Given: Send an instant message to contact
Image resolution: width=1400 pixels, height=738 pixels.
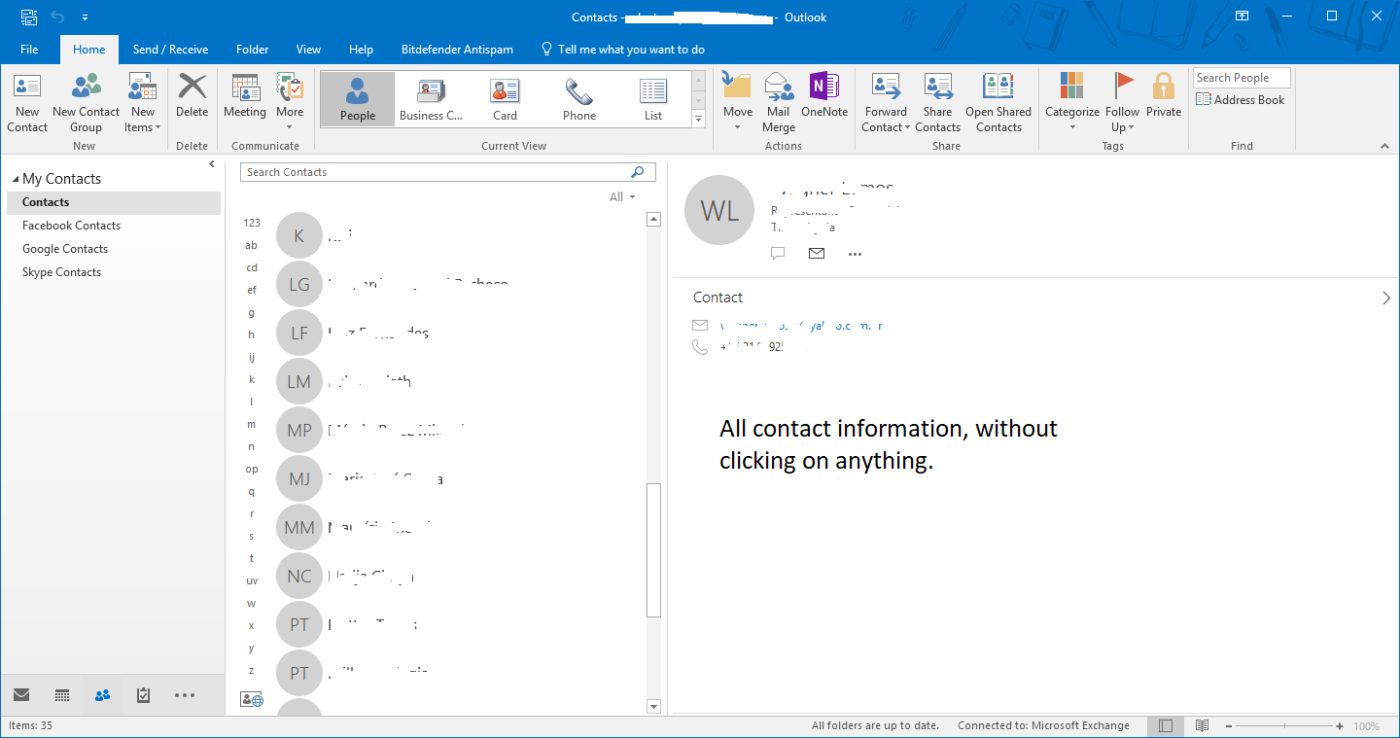Looking at the screenshot, I should 778,254.
